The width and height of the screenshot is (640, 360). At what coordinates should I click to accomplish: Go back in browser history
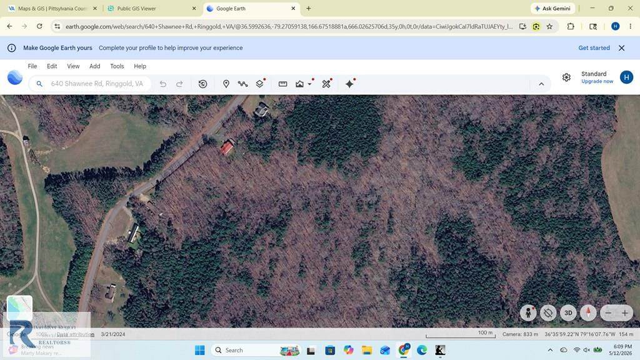tap(10, 26)
